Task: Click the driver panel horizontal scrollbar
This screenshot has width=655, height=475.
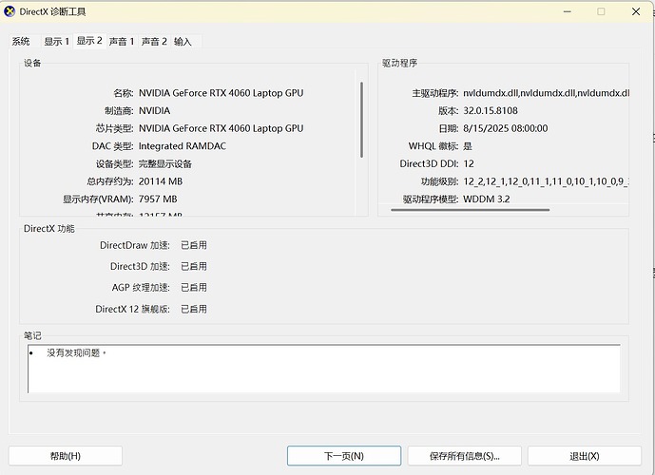Action: 470,210
